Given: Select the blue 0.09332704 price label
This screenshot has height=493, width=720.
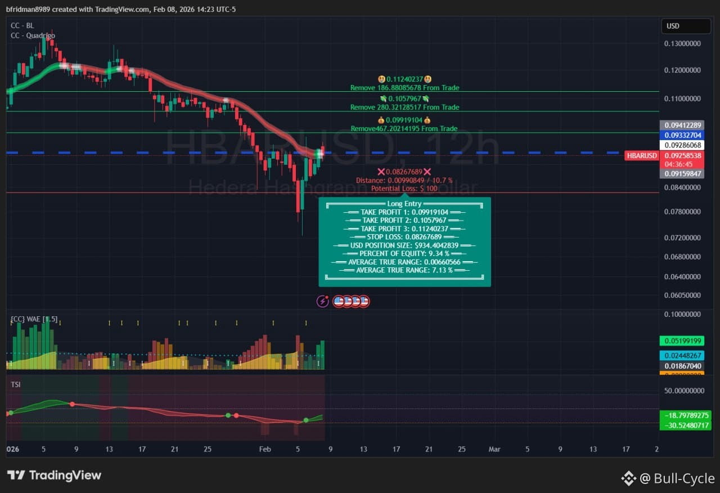Looking at the screenshot, I should click(x=682, y=135).
